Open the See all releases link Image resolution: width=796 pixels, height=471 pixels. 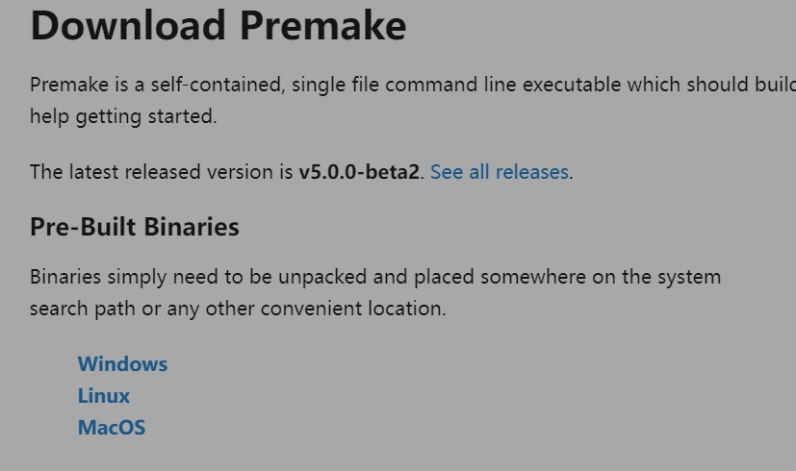(x=500, y=172)
